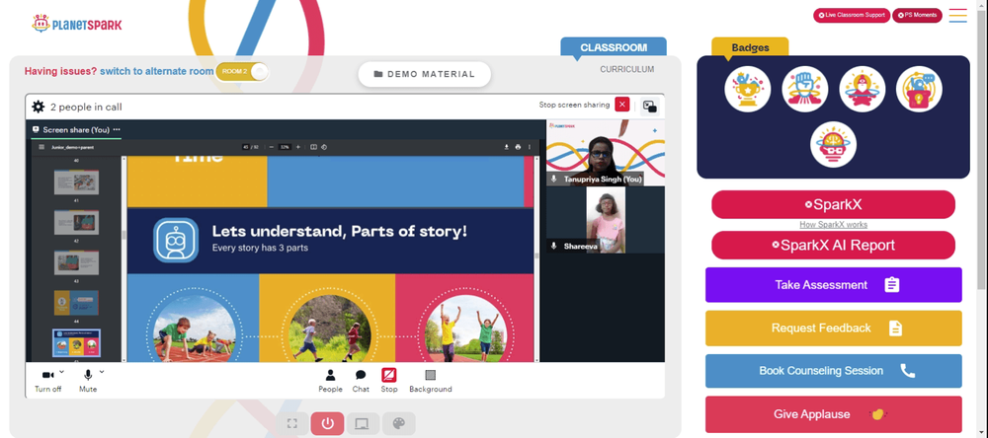
Task: Zoom in the PDF with plus
Action: click(x=298, y=147)
